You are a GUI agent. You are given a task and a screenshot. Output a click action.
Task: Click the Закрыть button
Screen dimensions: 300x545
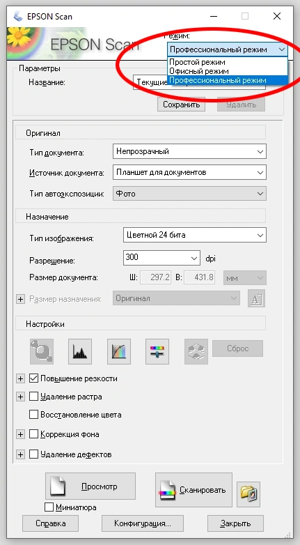pyautogui.click(x=235, y=523)
